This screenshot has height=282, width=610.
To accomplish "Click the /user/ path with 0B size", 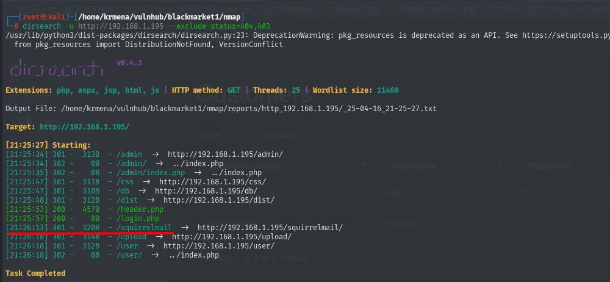I will (x=129, y=255).
